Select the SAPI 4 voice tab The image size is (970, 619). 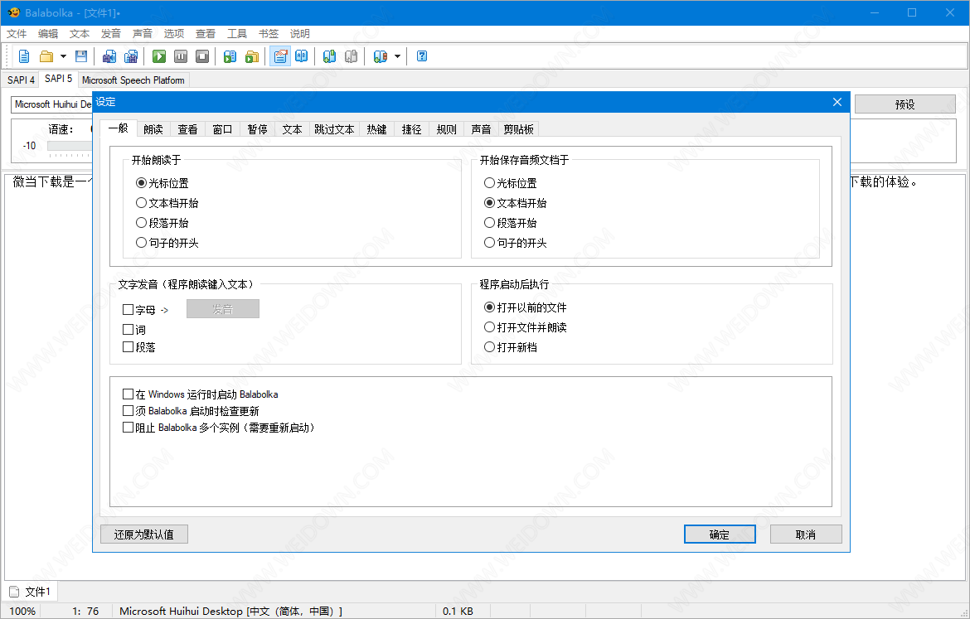coord(21,80)
